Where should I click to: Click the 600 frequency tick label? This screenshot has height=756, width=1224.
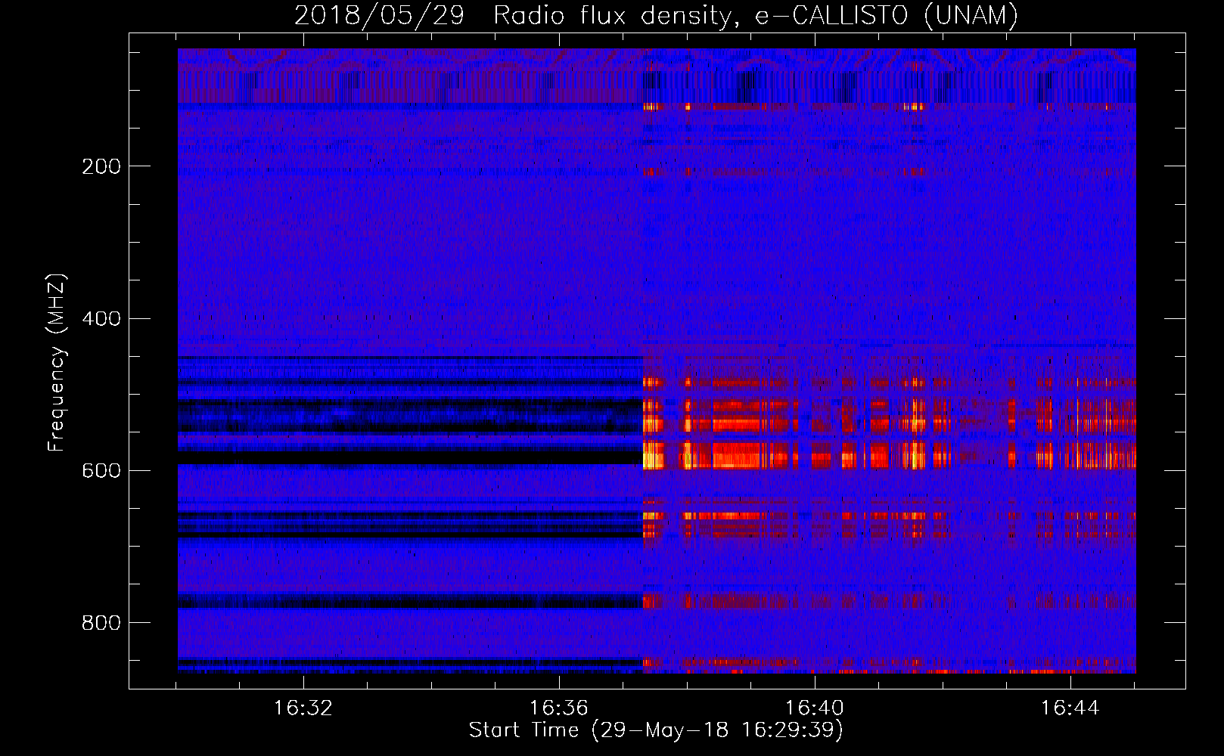click(101, 470)
